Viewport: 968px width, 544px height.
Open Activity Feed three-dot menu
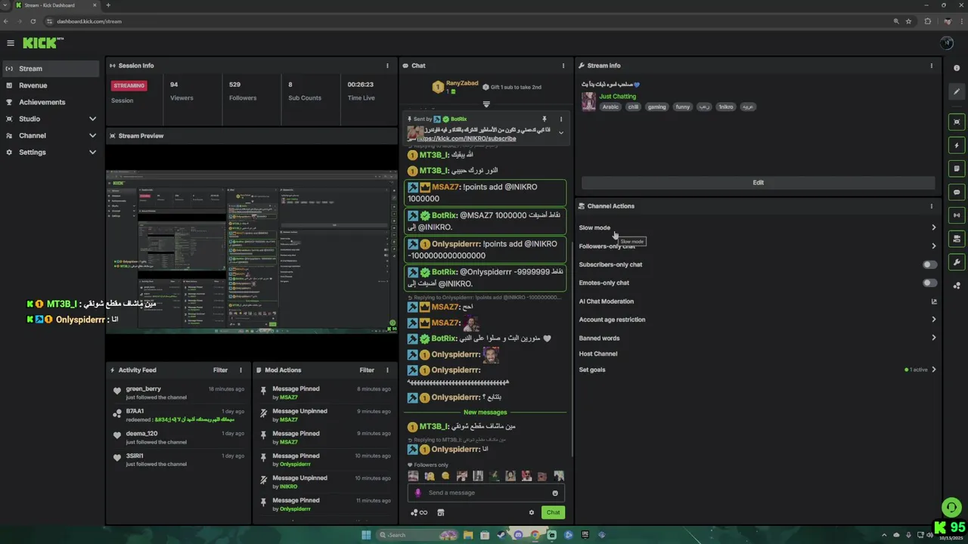pyautogui.click(x=241, y=370)
